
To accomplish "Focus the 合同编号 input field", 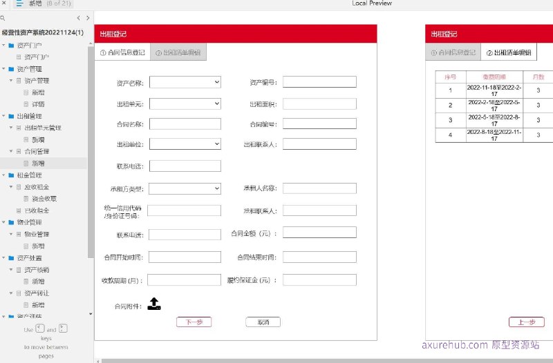I will [319, 124].
